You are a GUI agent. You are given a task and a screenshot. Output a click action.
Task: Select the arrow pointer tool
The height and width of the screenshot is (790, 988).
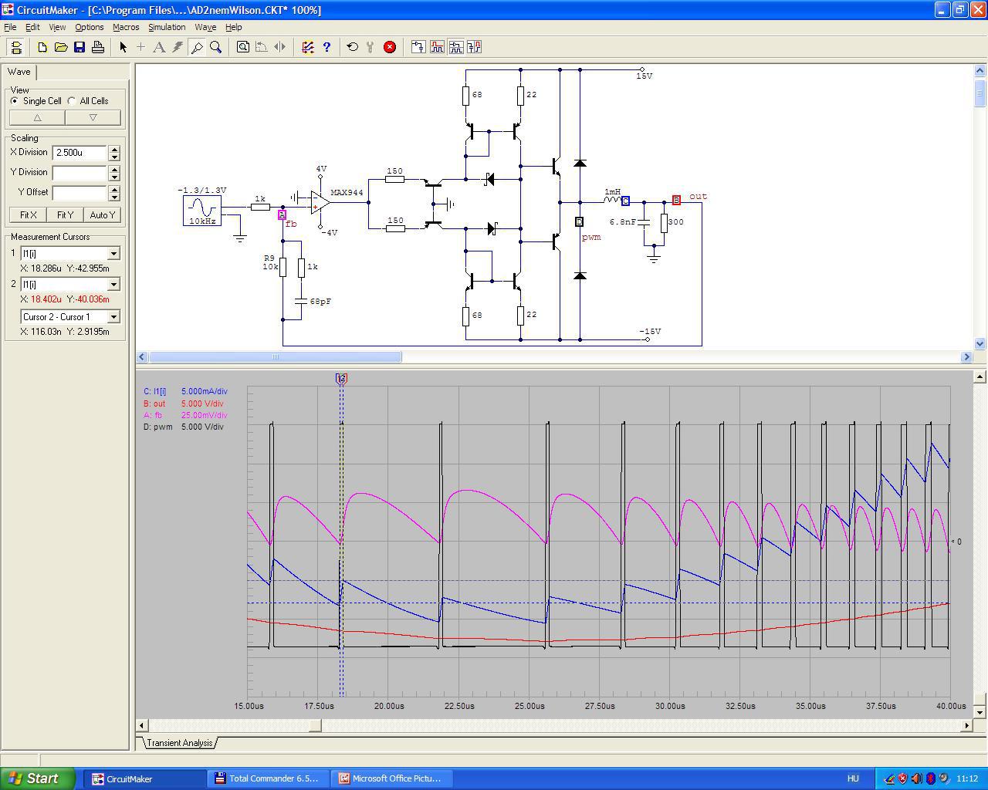123,47
